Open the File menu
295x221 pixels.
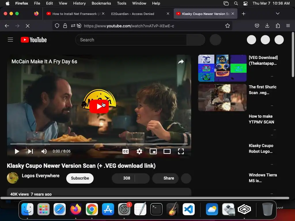pos(37,3)
